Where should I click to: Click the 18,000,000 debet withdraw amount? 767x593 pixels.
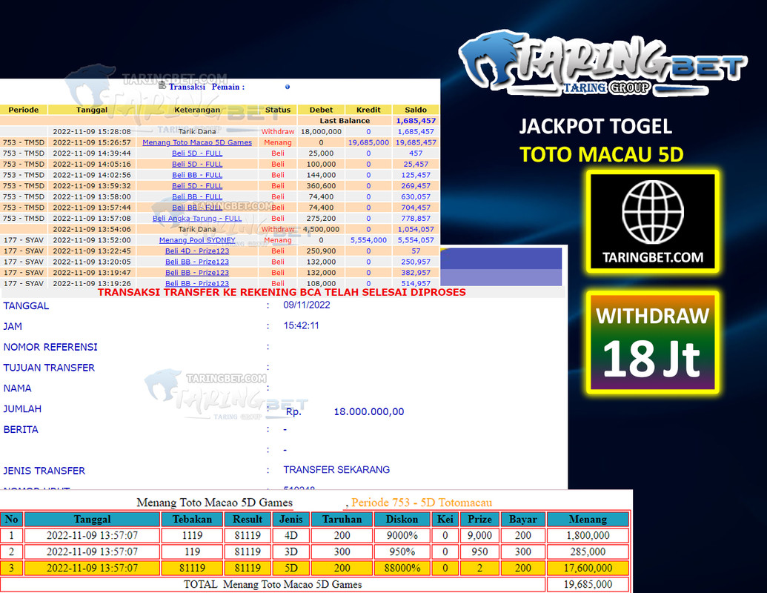[321, 132]
